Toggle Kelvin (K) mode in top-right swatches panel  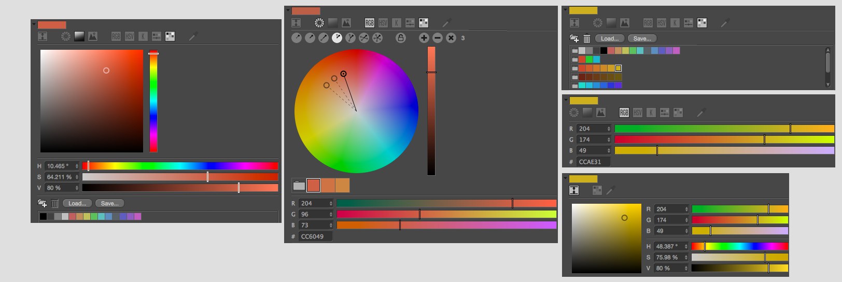click(x=675, y=23)
